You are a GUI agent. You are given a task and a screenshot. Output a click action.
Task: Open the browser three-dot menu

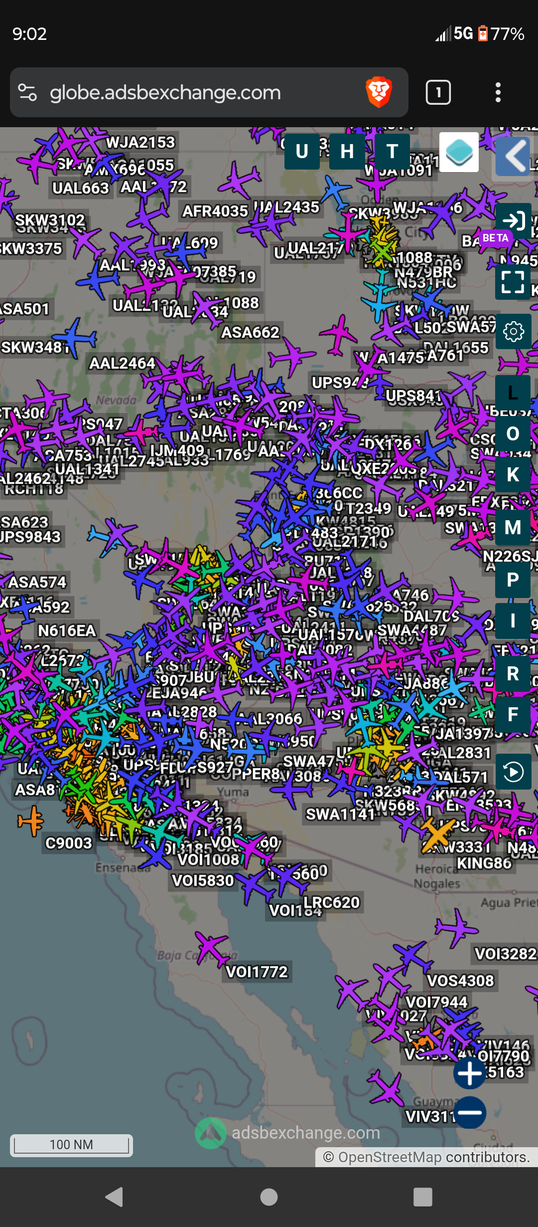(x=498, y=92)
